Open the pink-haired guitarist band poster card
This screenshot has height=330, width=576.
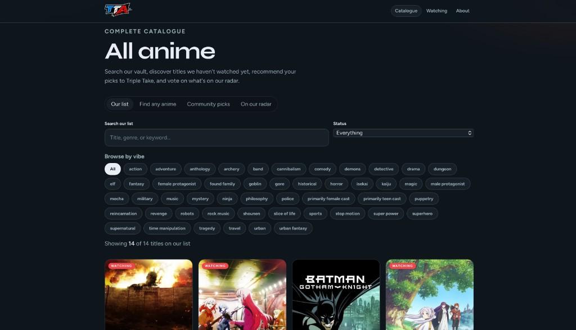(x=242, y=295)
